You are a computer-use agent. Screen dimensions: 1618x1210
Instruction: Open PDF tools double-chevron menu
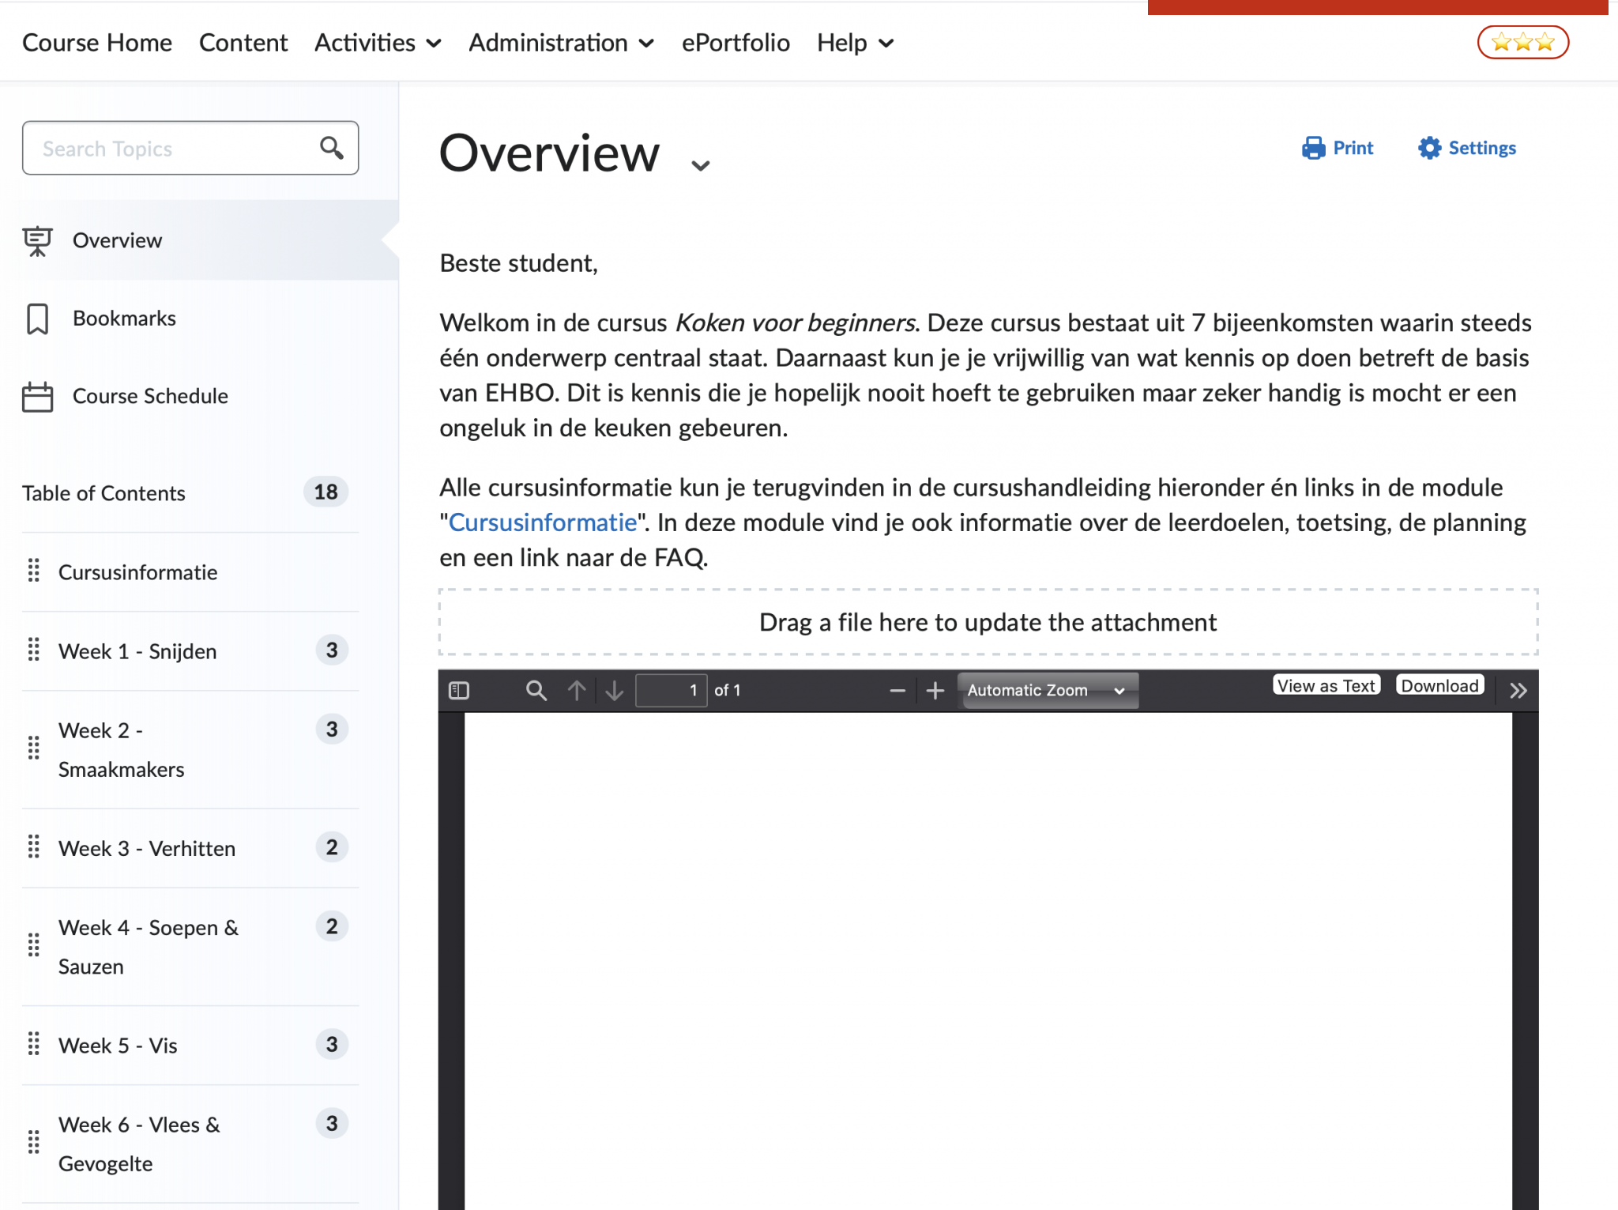point(1518,691)
